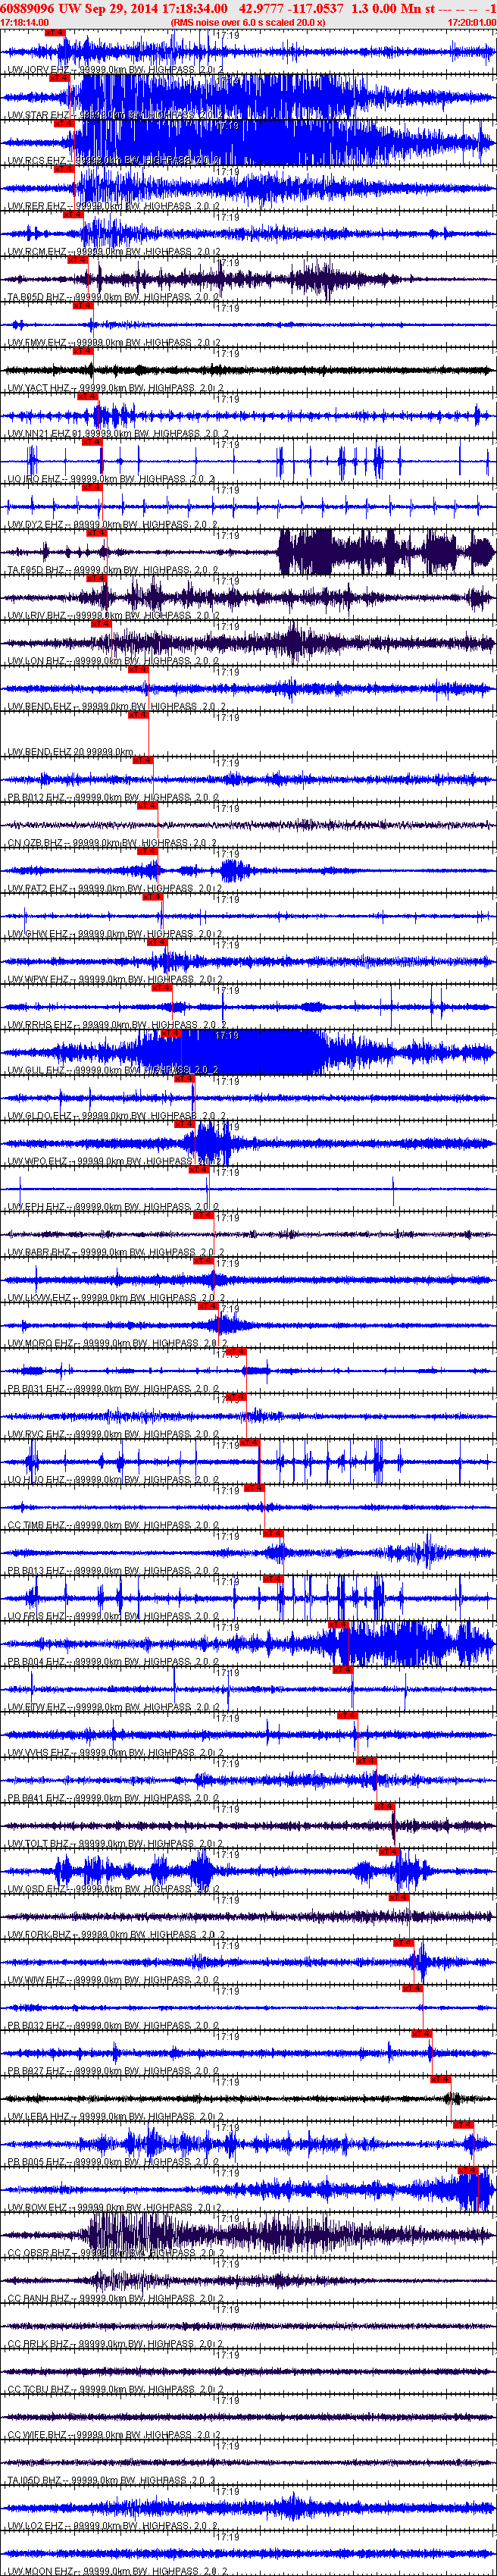Select the PB.B013.EHZ station label

[113, 1571]
